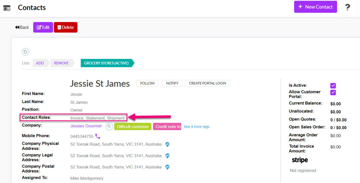Click the Not registered Stripe status

click(303, 171)
